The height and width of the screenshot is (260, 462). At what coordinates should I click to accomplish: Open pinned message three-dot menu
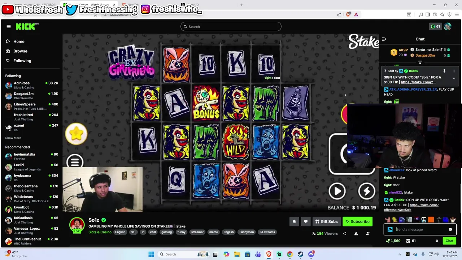(454, 71)
